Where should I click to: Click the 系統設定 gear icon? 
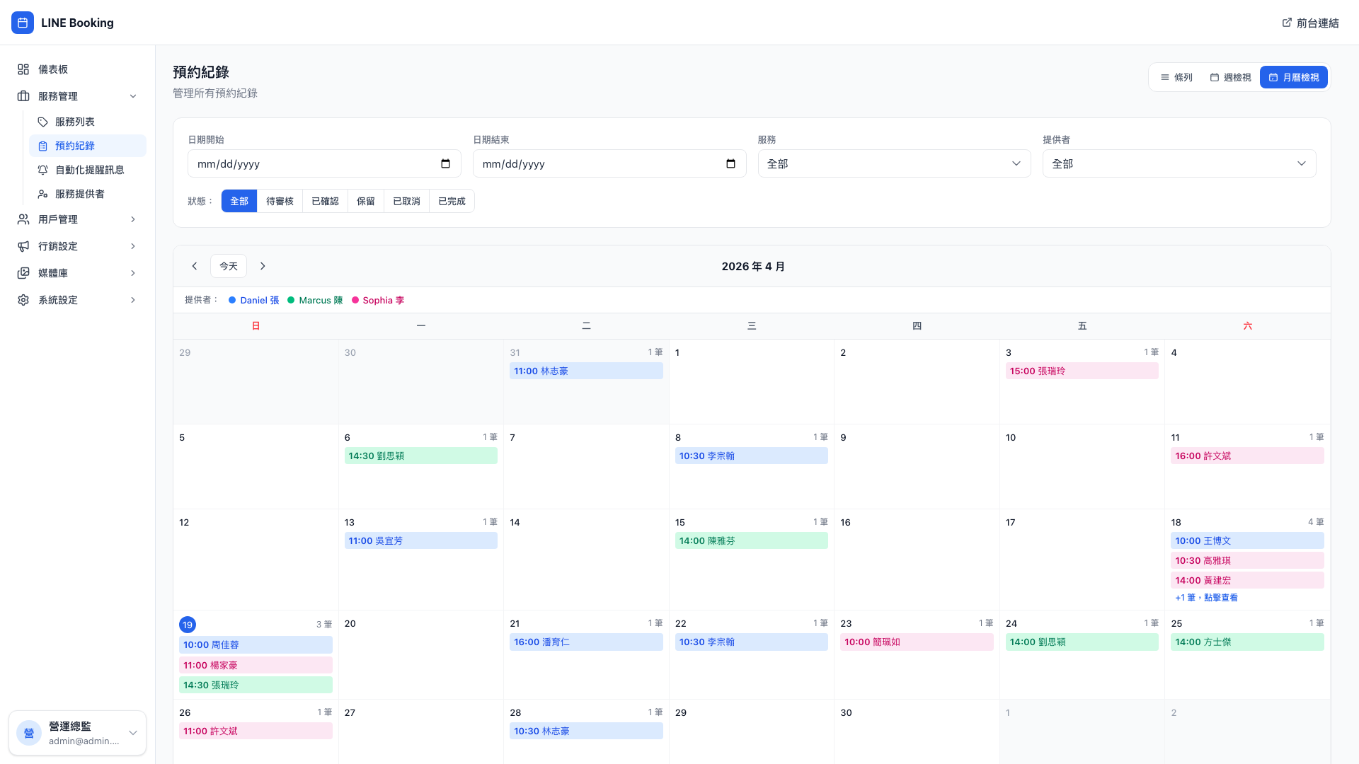tap(23, 300)
